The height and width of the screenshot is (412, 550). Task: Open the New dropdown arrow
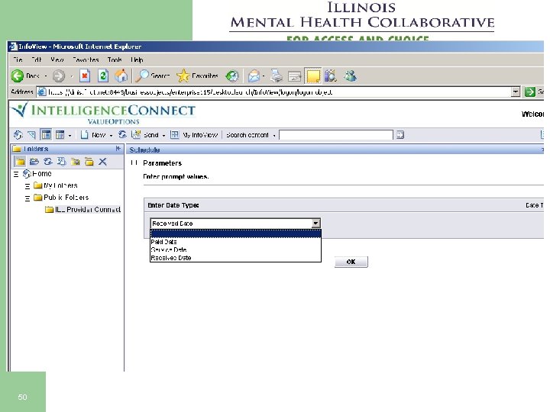111,135
